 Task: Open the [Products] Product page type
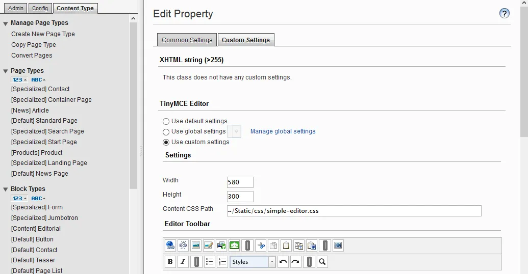tap(37, 153)
